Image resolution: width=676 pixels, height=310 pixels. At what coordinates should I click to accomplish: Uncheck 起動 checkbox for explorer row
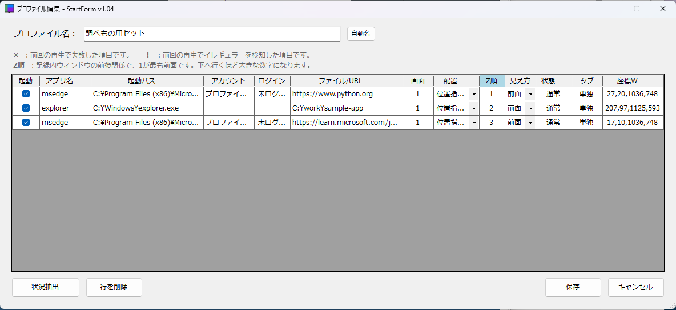(x=26, y=108)
